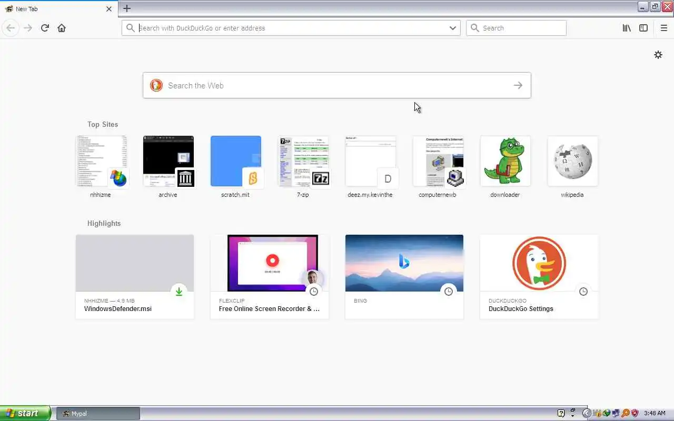
Task: Click the safely remove hardware tray icon
Action: 598,413
